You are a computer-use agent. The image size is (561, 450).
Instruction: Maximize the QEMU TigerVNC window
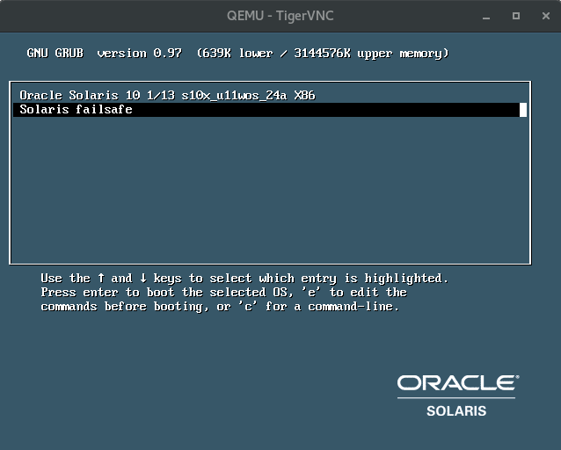516,16
